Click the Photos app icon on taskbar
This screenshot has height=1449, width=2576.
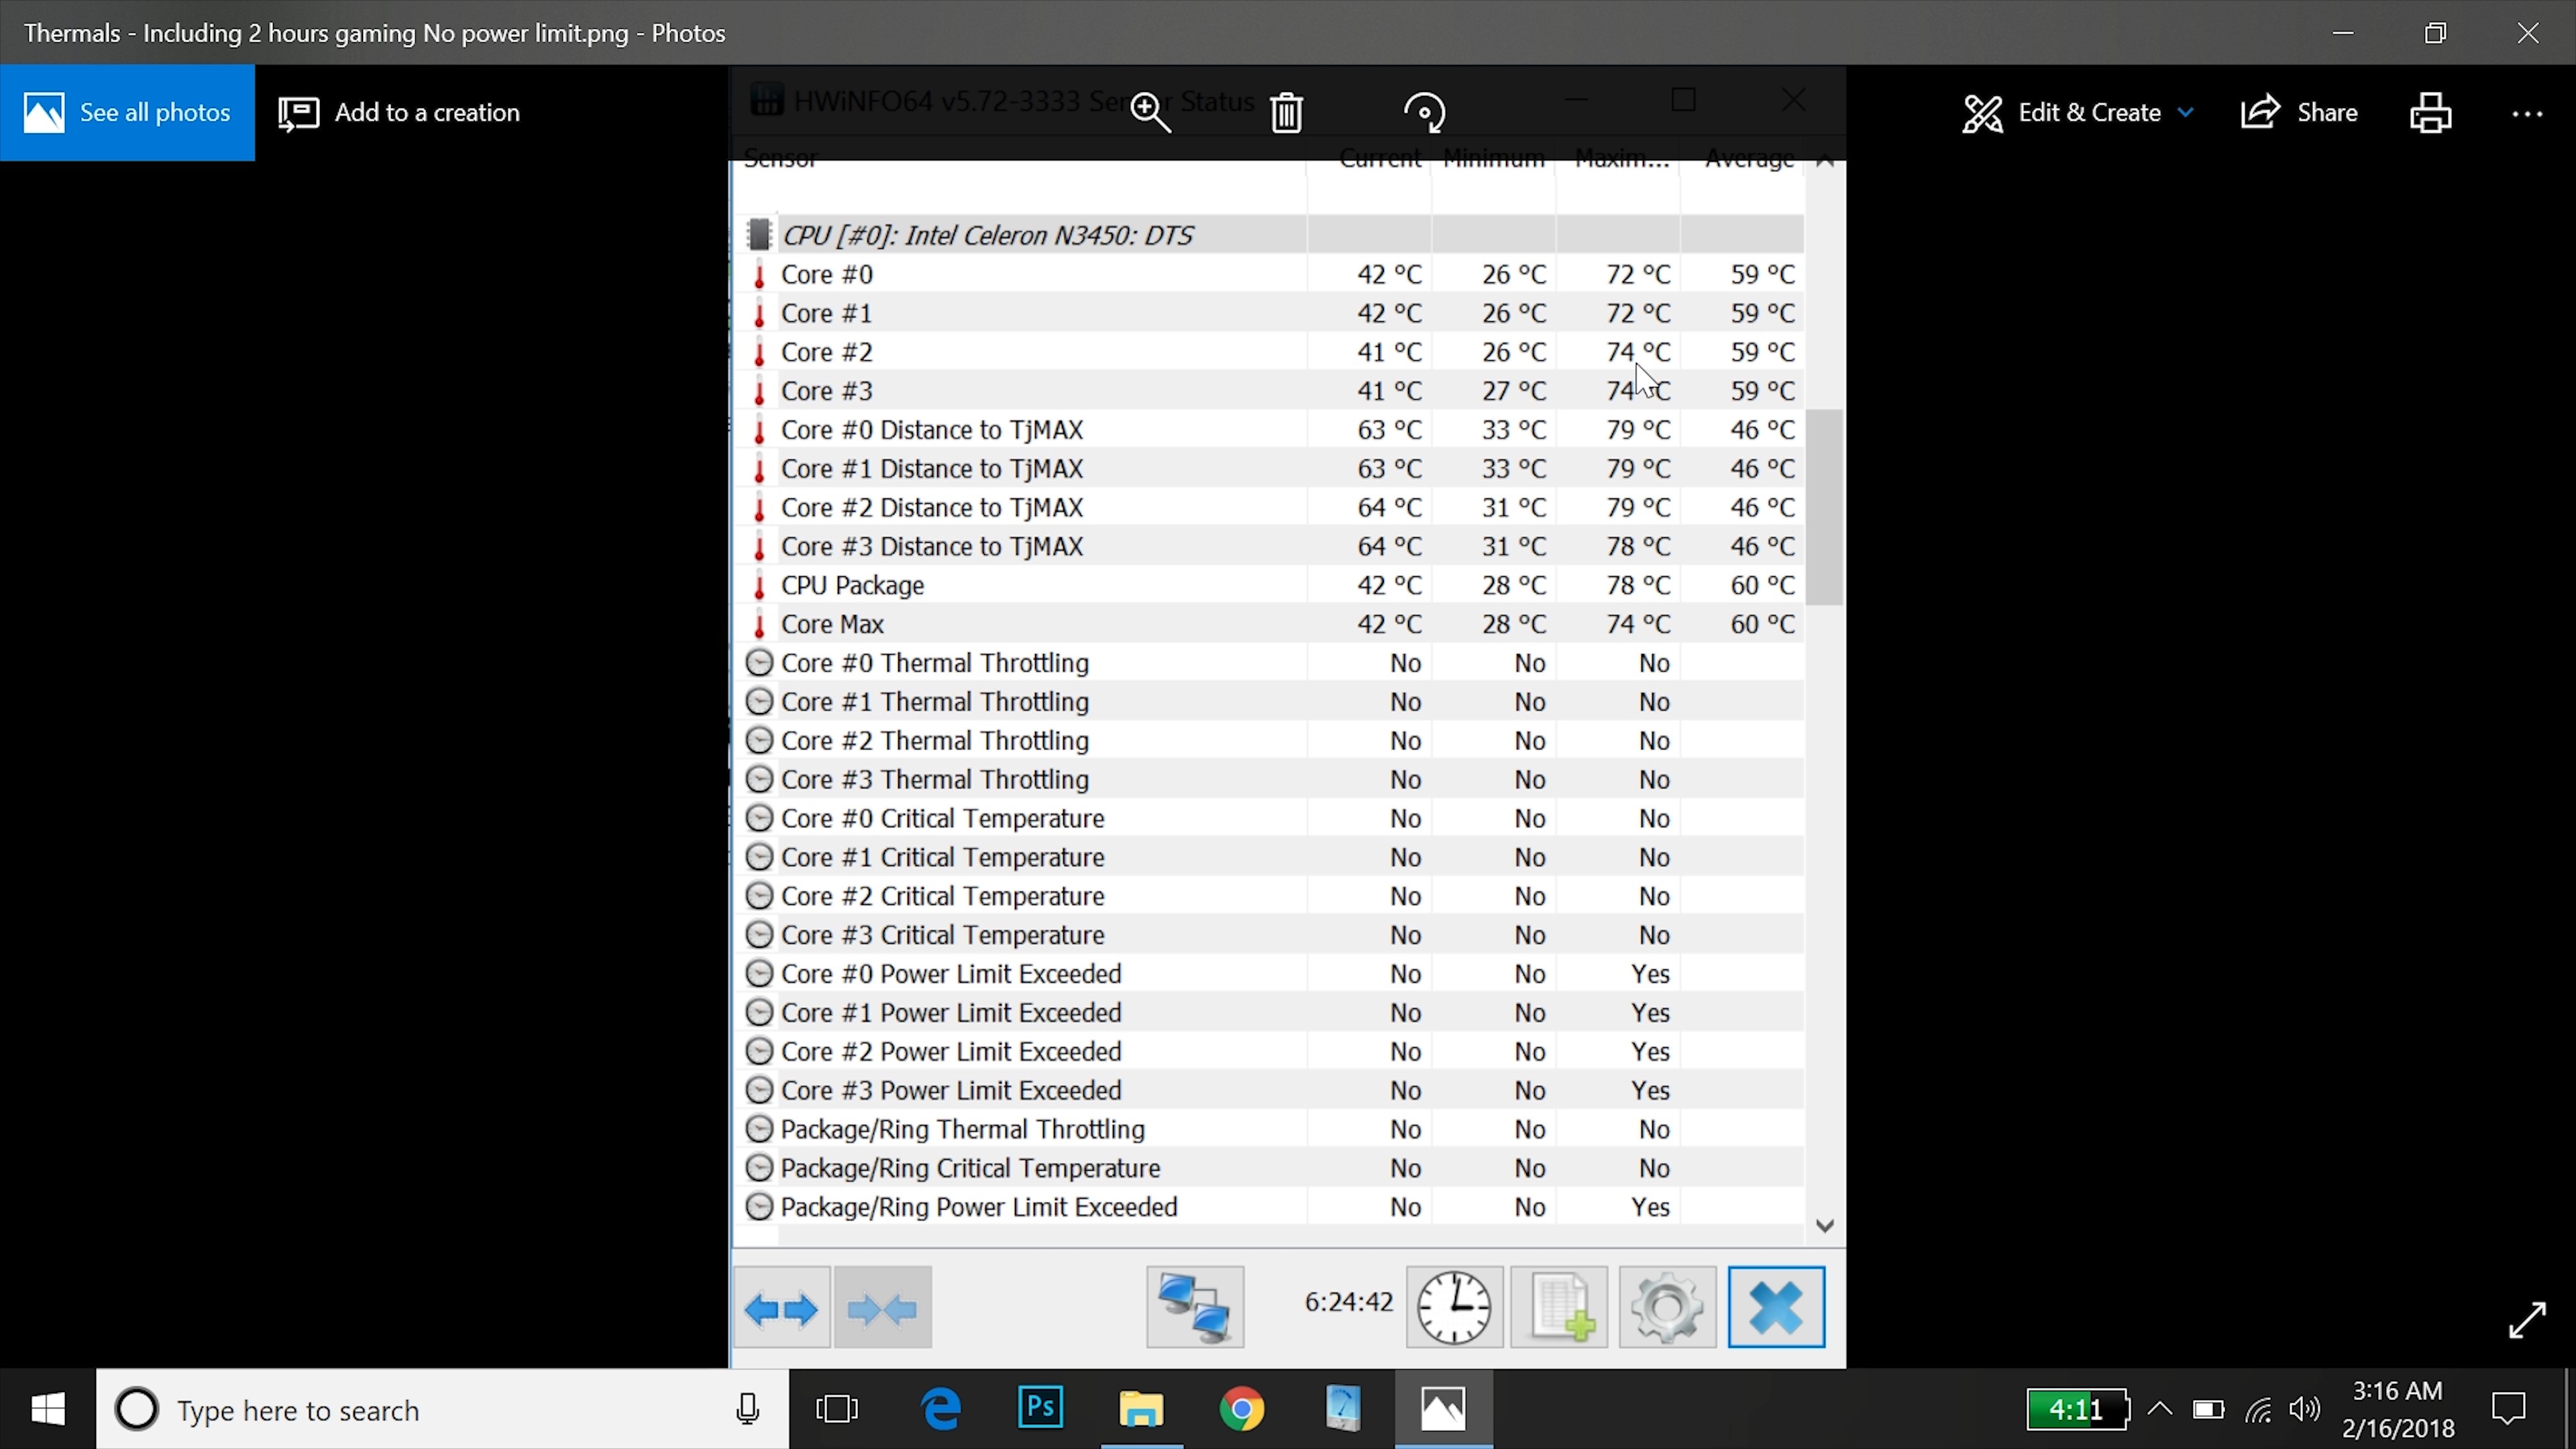point(1443,1408)
